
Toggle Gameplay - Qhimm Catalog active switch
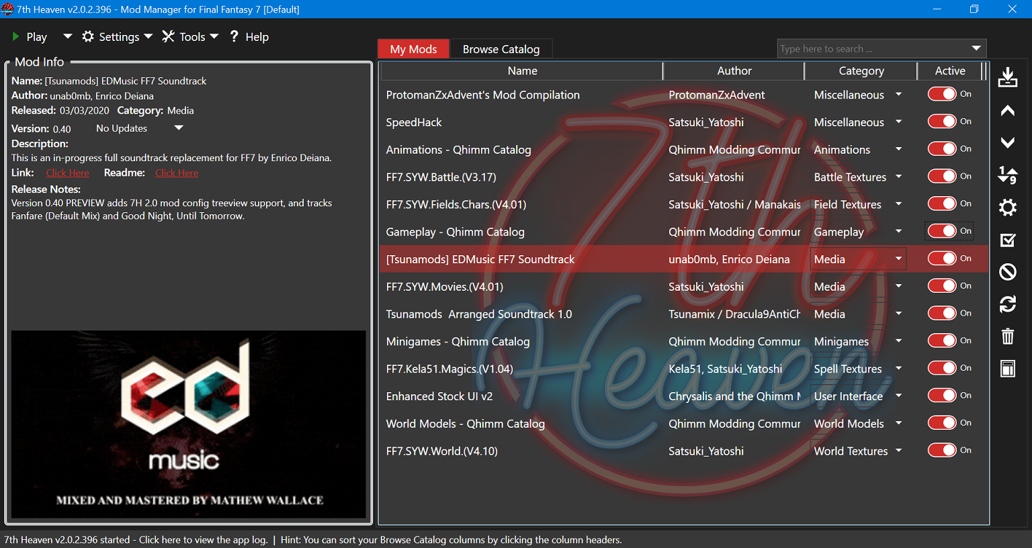pos(942,231)
